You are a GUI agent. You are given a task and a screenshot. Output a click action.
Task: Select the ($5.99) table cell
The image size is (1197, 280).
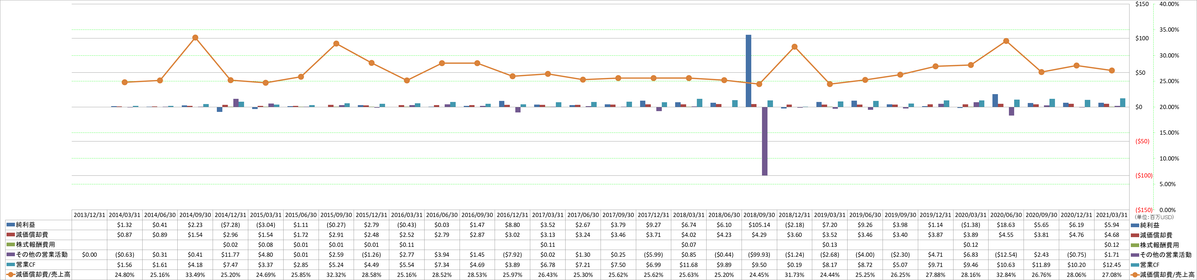point(653,255)
